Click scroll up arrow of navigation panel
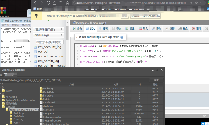The height and width of the screenshot is (125, 209). pos(67,22)
